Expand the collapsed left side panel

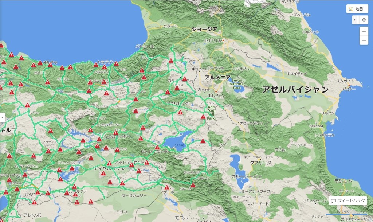click(x=2, y=118)
